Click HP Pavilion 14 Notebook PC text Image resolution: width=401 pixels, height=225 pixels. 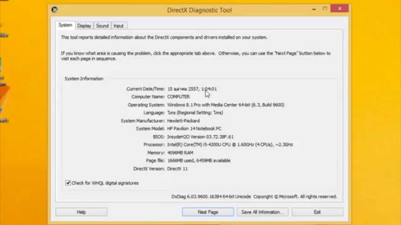[194, 128]
